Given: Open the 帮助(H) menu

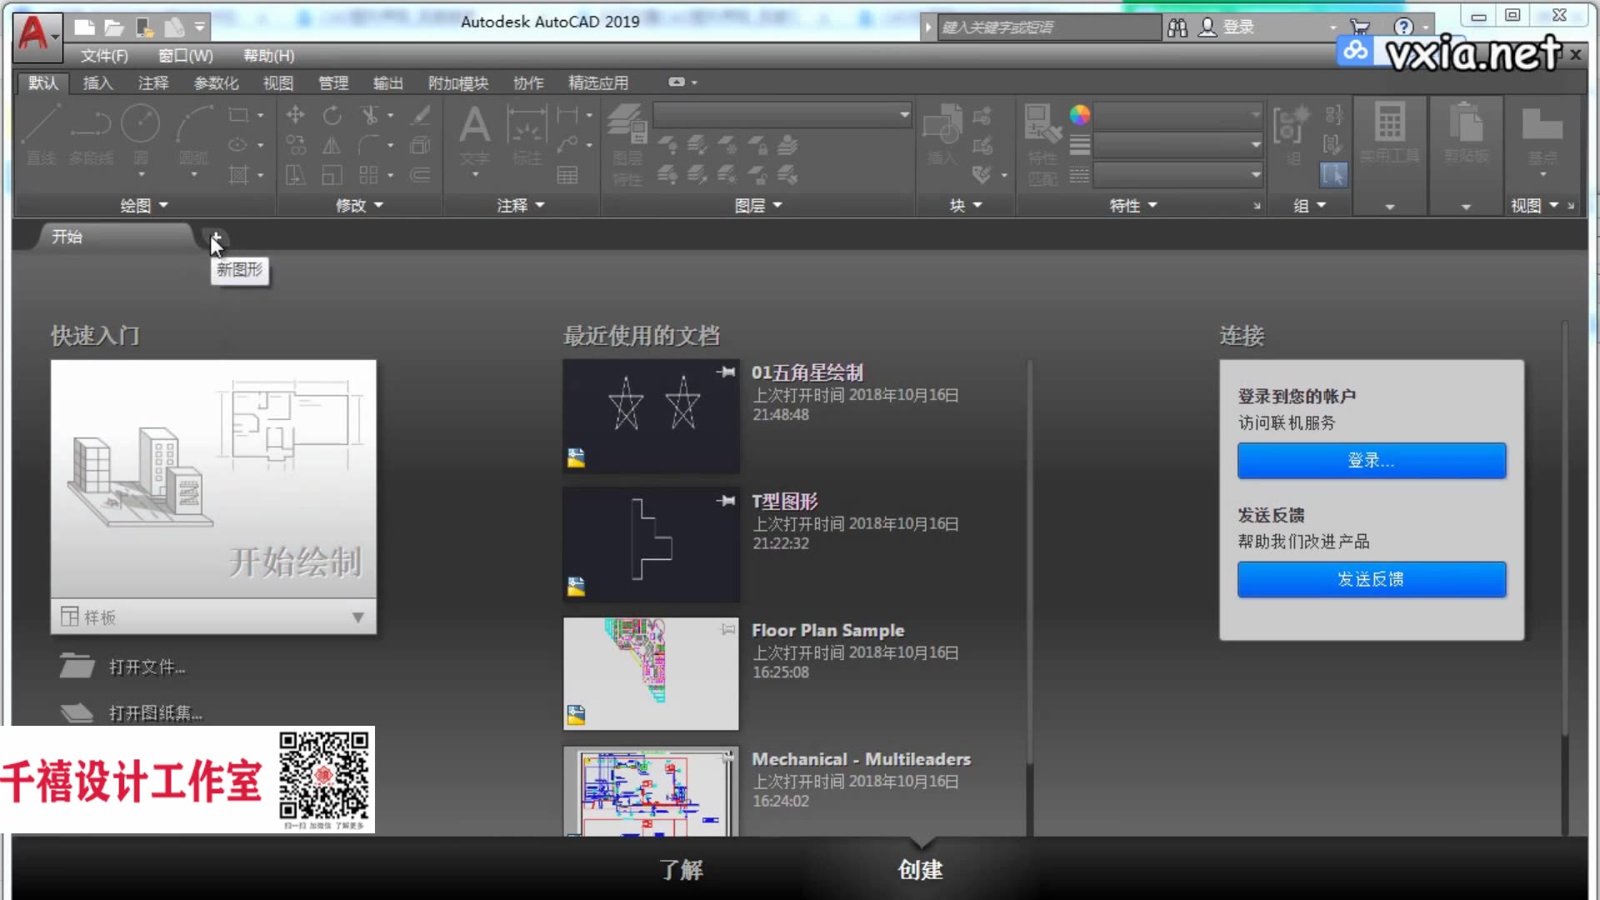Looking at the screenshot, I should click(268, 56).
